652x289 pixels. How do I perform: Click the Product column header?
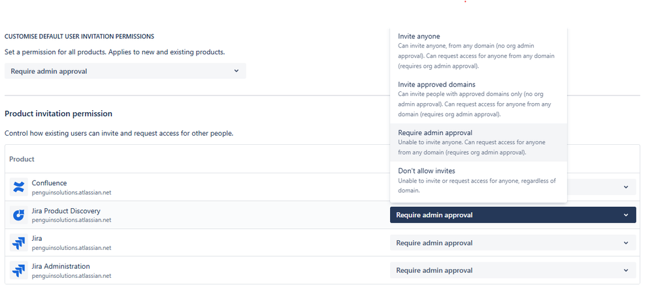point(22,159)
